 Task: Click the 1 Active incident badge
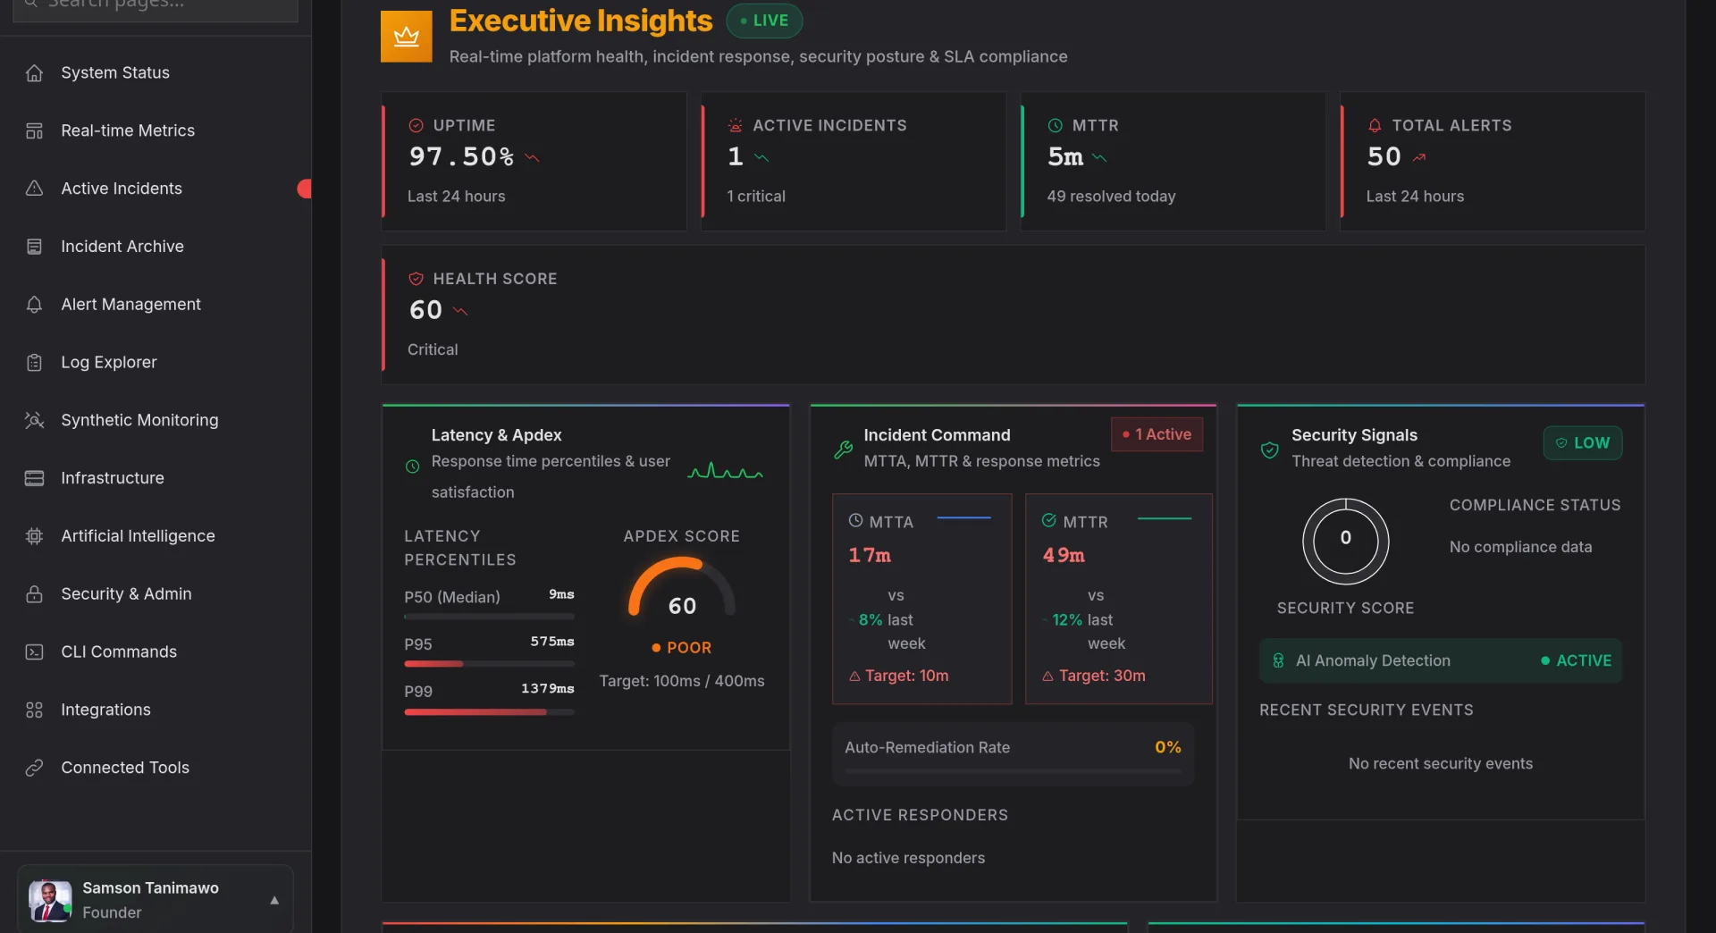click(x=1157, y=434)
